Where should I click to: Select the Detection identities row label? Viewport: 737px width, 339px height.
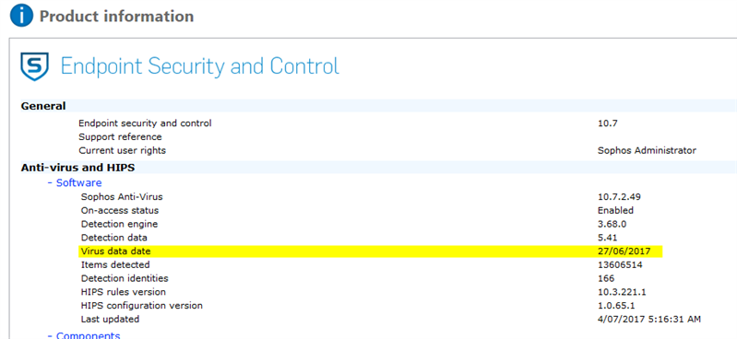tap(125, 278)
